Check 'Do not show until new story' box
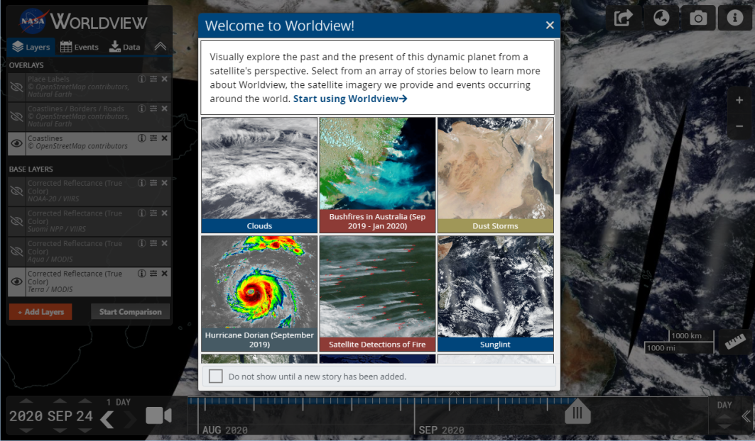This screenshot has height=441, width=755. pyautogui.click(x=216, y=376)
